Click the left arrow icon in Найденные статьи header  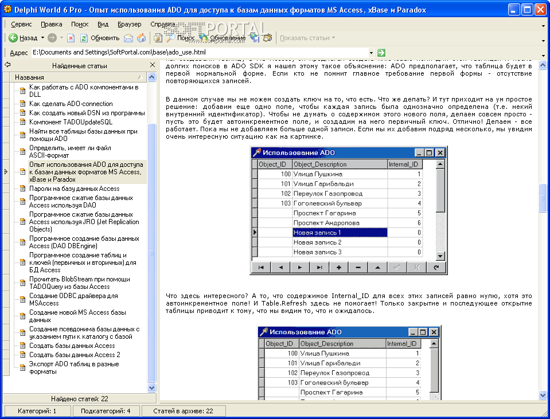coord(7,65)
